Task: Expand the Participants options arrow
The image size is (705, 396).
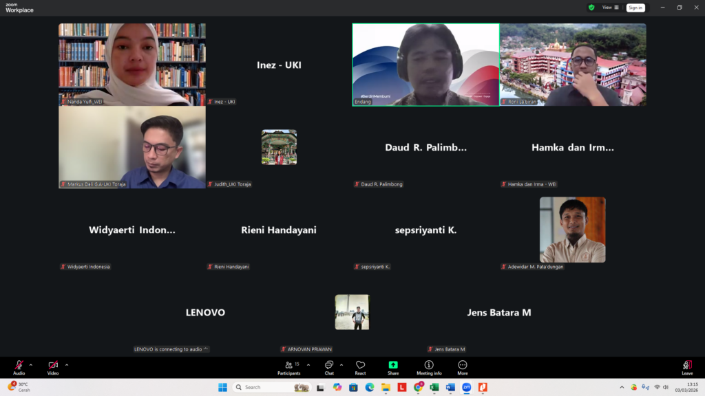Action: [308, 365]
